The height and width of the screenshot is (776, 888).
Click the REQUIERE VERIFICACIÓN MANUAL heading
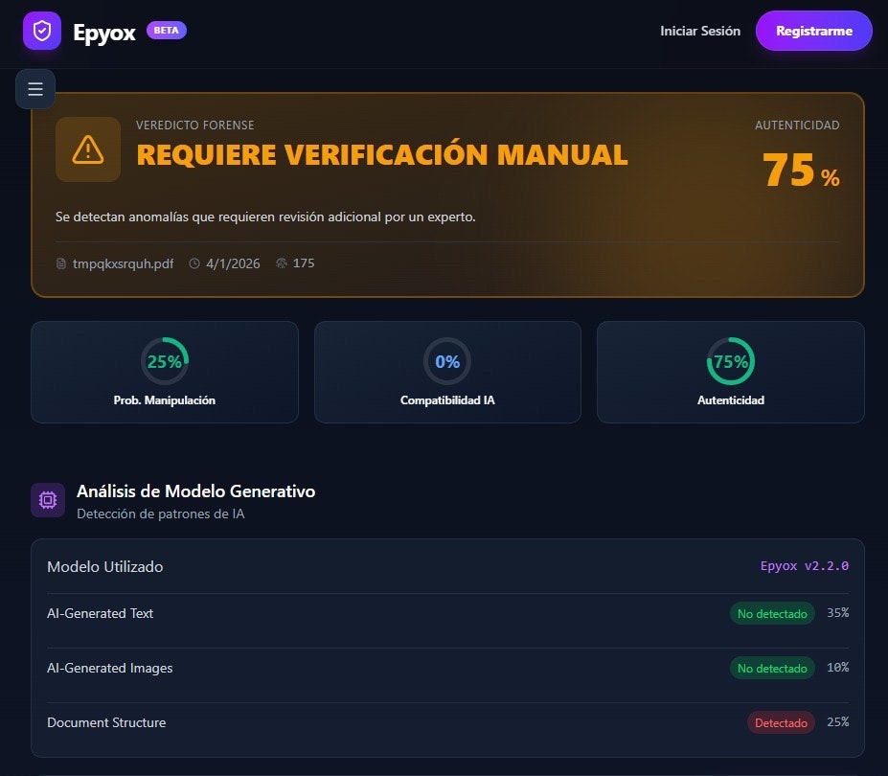(x=382, y=154)
